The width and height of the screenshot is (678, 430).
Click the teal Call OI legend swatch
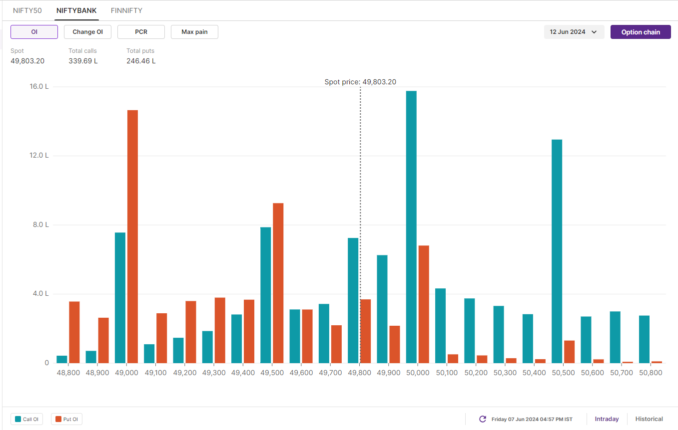tap(18, 419)
